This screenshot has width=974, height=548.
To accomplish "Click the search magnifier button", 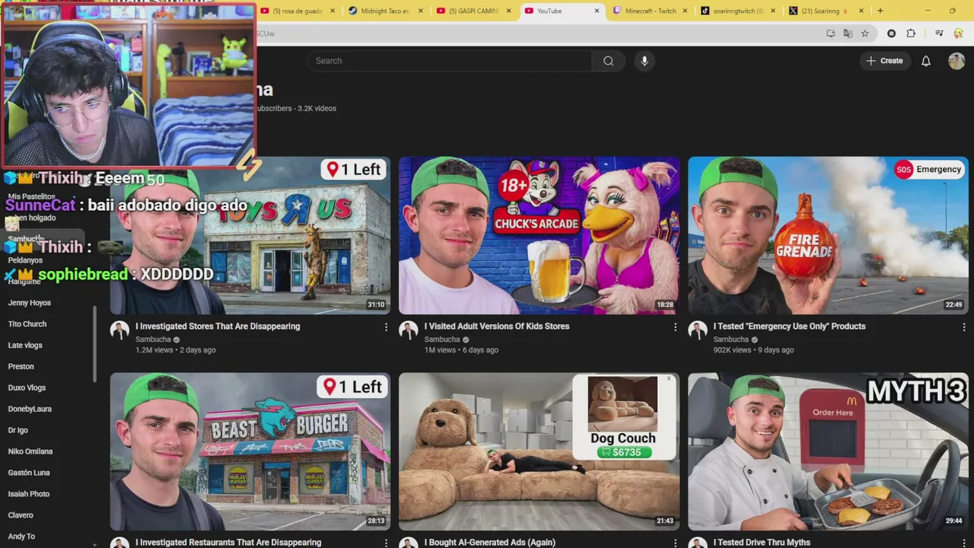I will (608, 61).
